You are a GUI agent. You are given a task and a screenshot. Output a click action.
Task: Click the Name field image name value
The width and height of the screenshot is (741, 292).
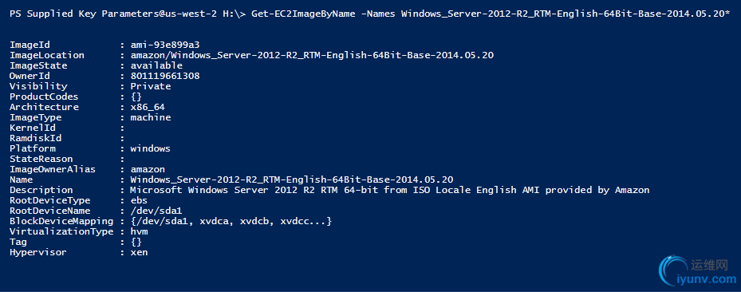292,180
